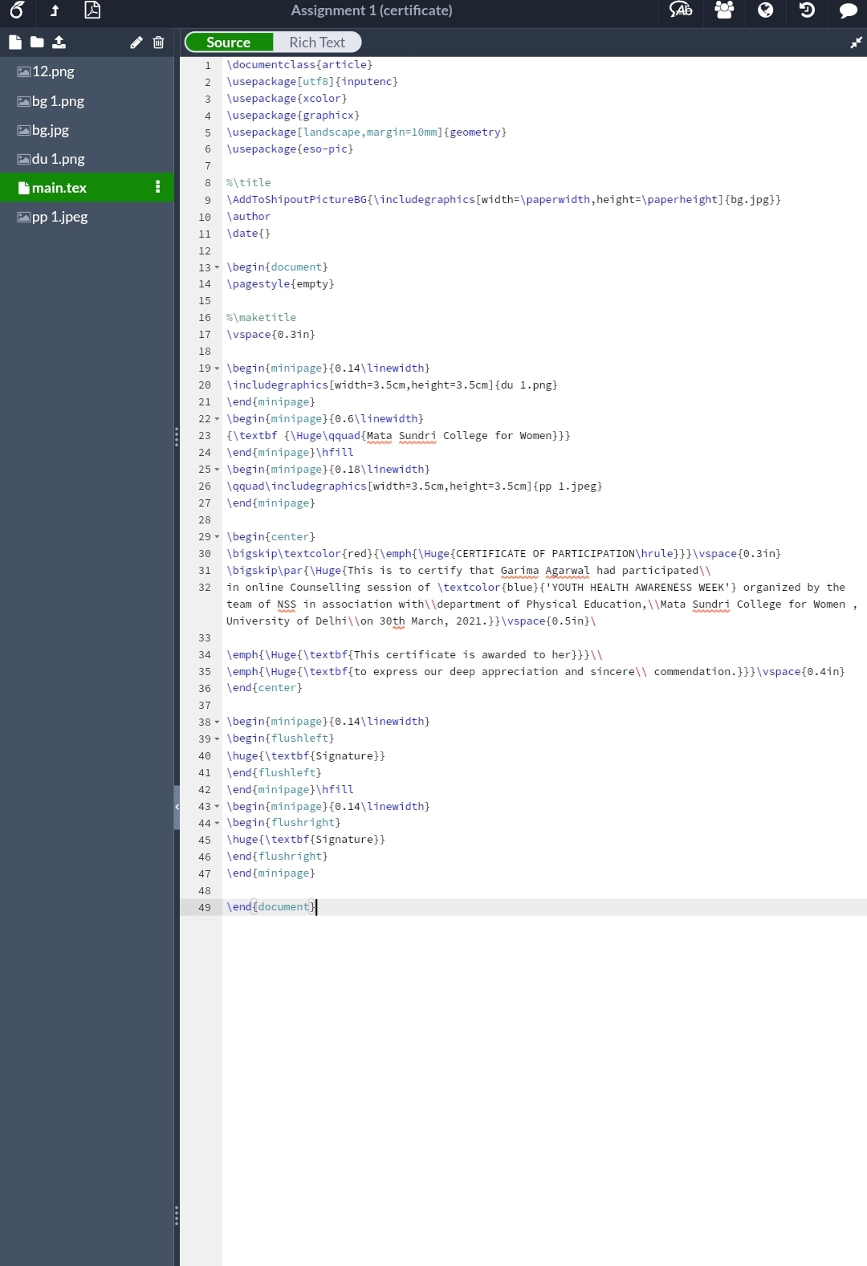Click the collapse editor arrows icon
This screenshot has width=867, height=1266.
pos(856,43)
